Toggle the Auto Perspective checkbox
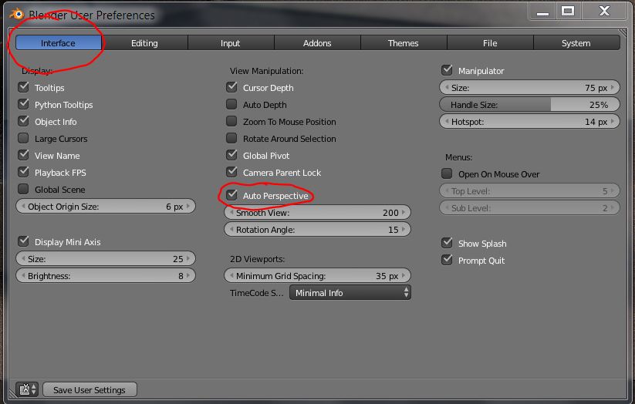Viewport: 635px width, 404px height. pyautogui.click(x=231, y=196)
